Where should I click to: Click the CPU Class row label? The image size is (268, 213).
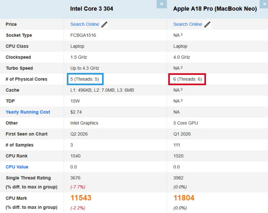click(x=17, y=46)
